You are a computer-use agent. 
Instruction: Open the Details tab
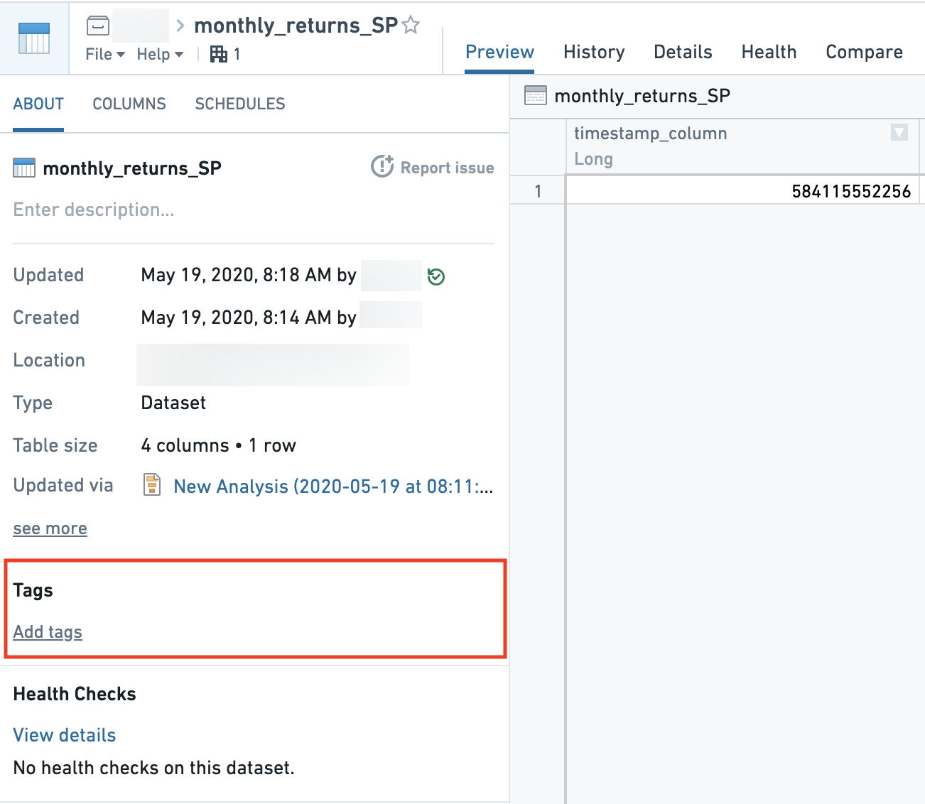pyautogui.click(x=683, y=52)
